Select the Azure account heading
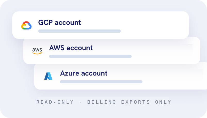207x118 pixels. pos(84,73)
